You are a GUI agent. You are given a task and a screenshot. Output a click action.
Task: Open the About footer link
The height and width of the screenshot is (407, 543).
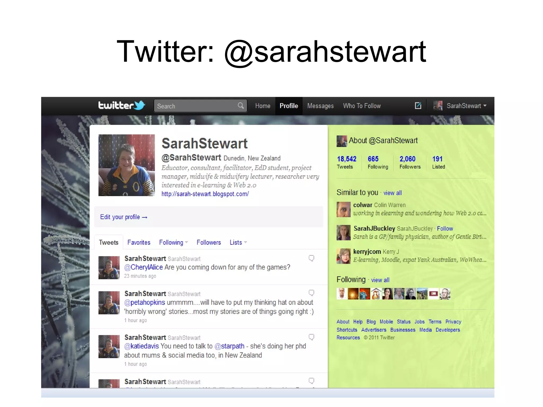click(343, 322)
